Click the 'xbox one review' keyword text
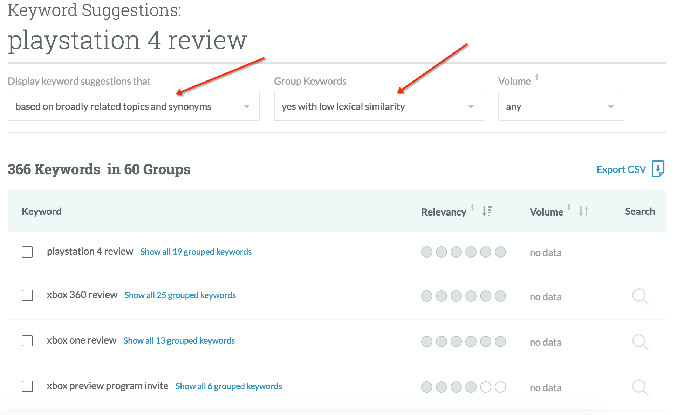Viewport: 684px width, 415px height. (82, 340)
